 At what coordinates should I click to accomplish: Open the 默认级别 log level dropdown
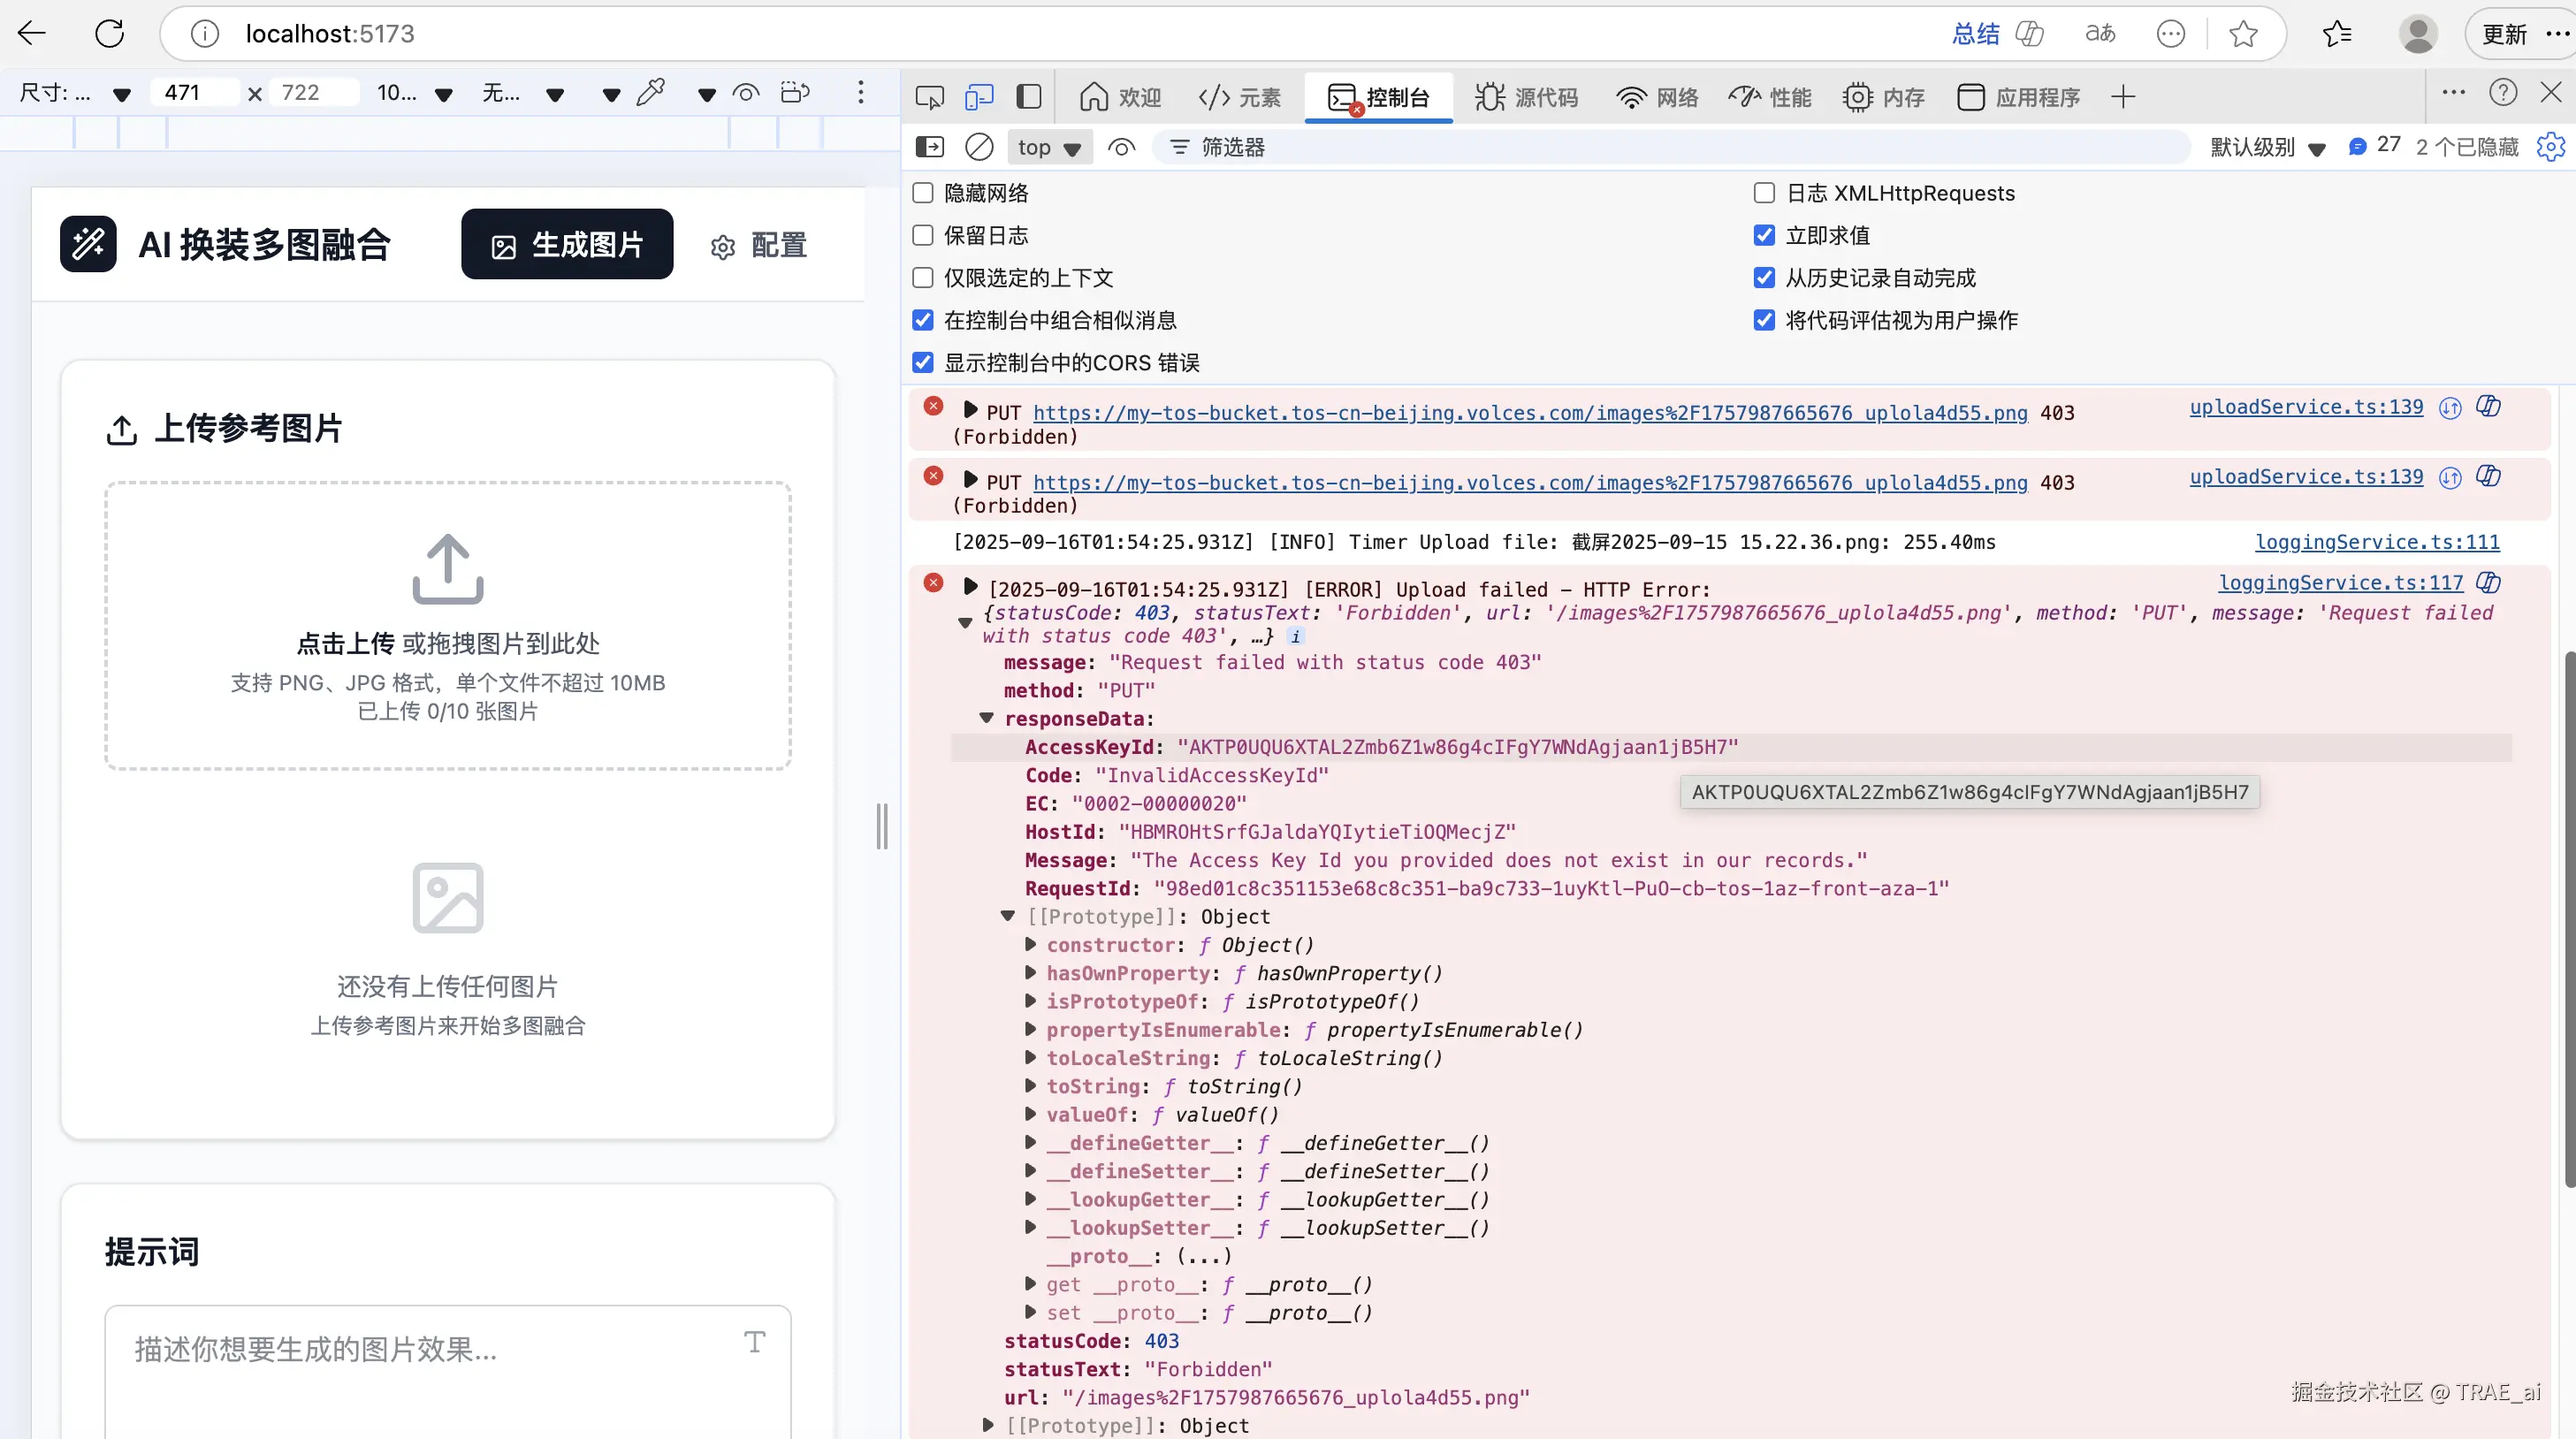pyautogui.click(x=2267, y=148)
